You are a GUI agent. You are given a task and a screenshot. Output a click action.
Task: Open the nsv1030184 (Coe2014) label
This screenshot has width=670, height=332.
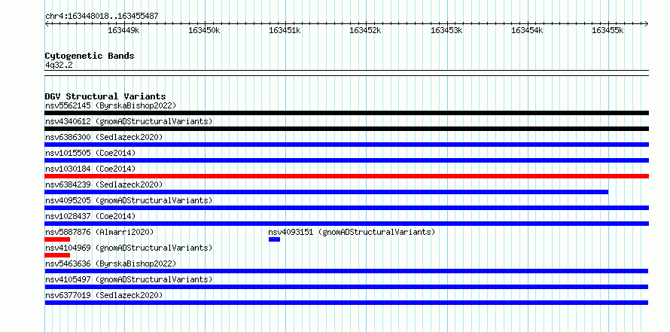(90, 169)
